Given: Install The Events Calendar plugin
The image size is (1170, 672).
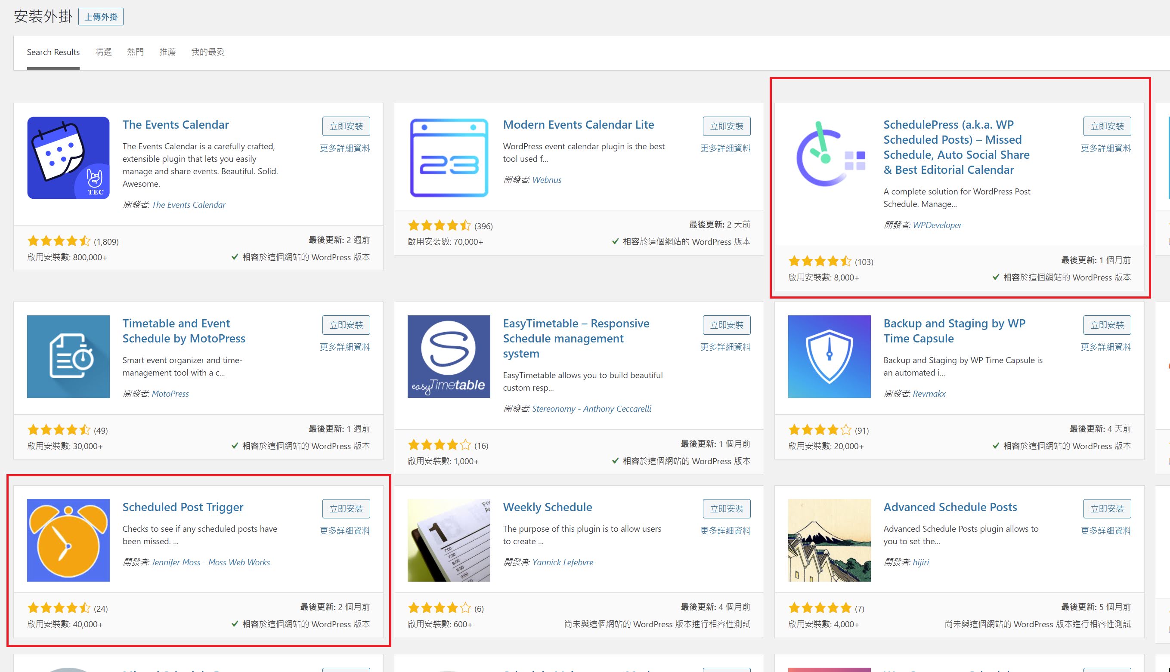Looking at the screenshot, I should pyautogui.click(x=346, y=126).
